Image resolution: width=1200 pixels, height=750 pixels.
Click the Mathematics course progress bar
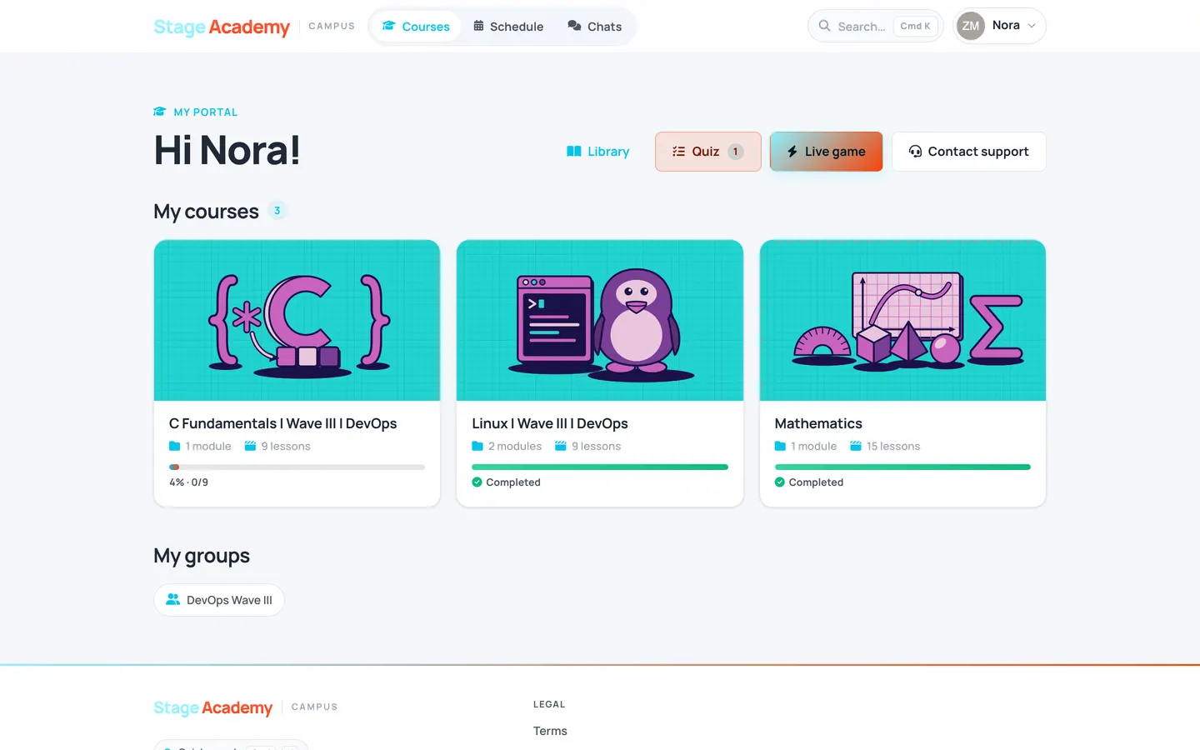[902, 467]
